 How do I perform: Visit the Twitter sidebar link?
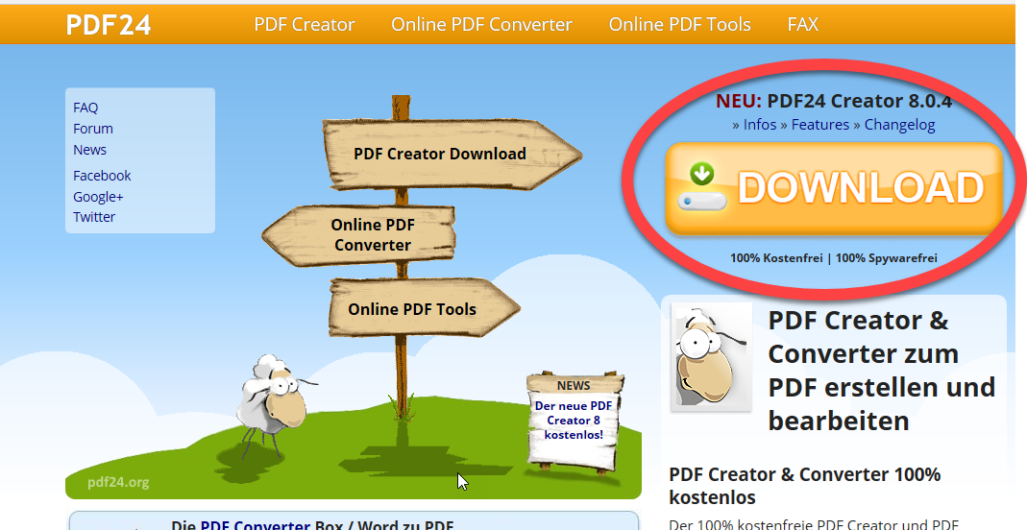click(x=94, y=217)
